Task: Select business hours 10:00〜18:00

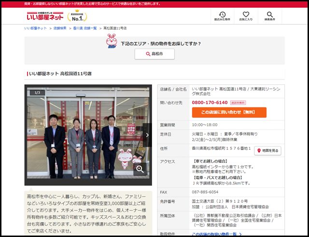Action: coord(205,125)
